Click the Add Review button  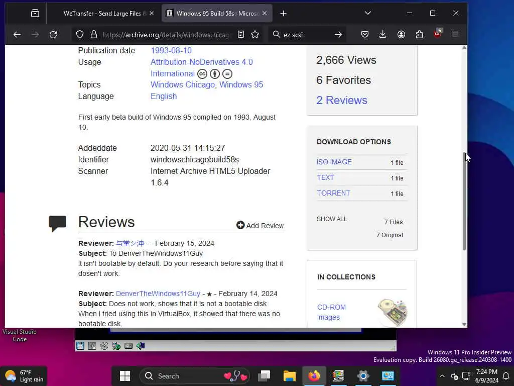point(260,226)
